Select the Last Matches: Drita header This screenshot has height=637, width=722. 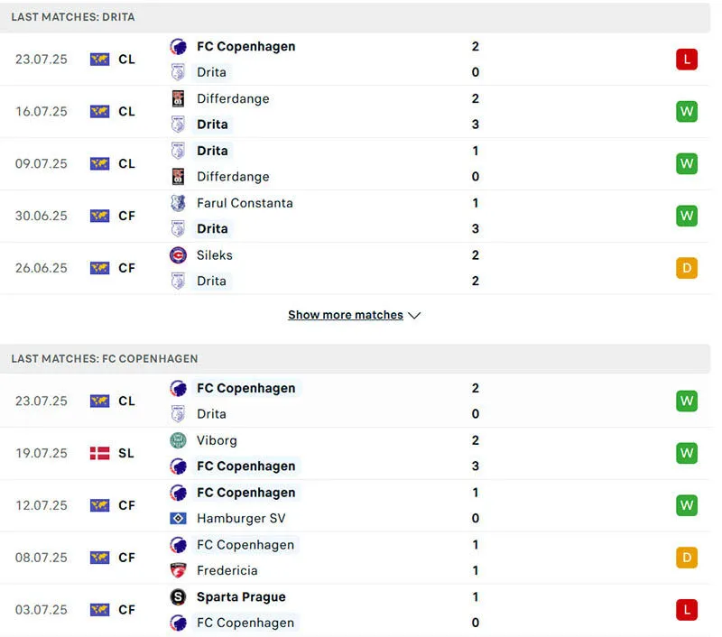click(73, 17)
